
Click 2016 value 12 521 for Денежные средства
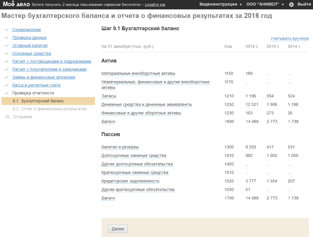click(252, 104)
